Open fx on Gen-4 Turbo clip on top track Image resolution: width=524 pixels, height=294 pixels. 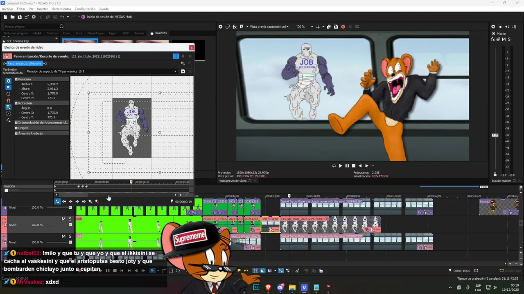click(x=425, y=213)
